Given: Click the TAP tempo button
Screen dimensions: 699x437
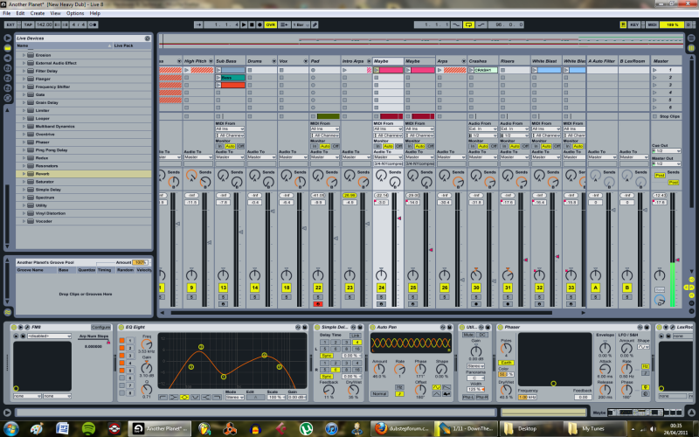Looking at the screenshot, I should coord(28,25).
